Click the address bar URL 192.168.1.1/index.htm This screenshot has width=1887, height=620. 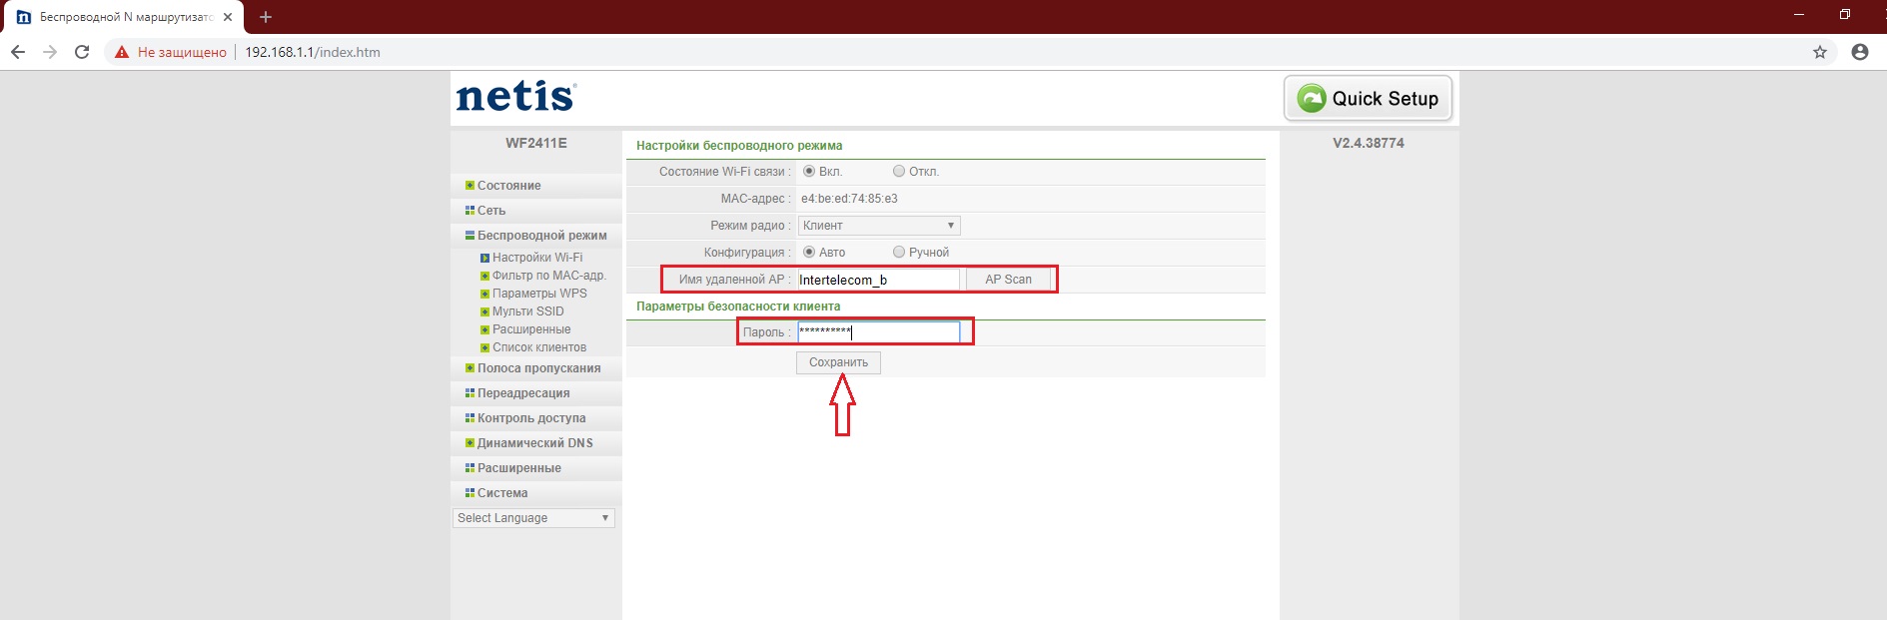click(313, 52)
